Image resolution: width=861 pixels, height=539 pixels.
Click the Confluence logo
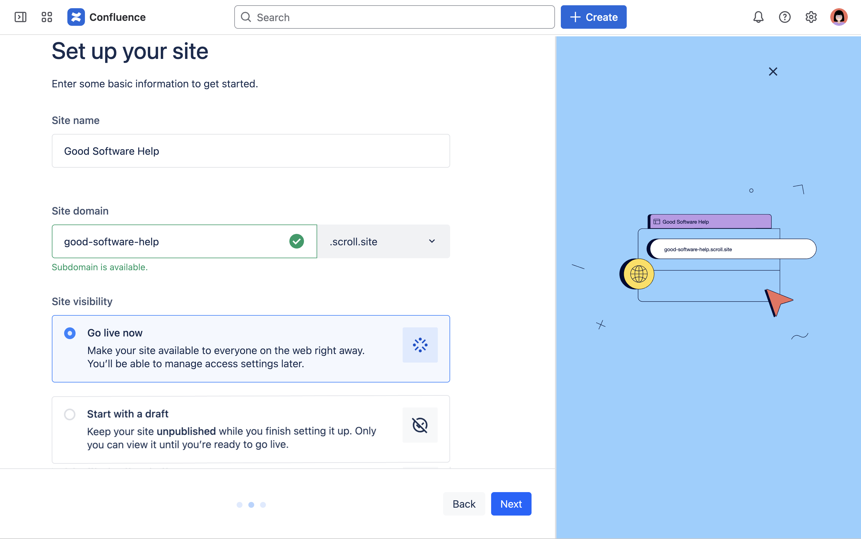pyautogui.click(x=76, y=17)
